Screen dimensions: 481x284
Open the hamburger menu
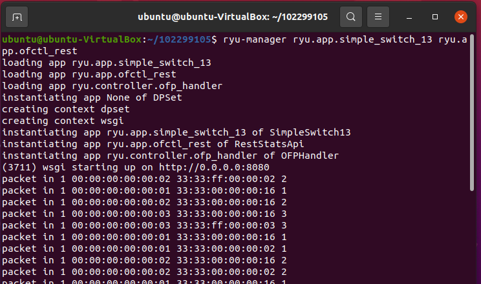pyautogui.click(x=379, y=16)
